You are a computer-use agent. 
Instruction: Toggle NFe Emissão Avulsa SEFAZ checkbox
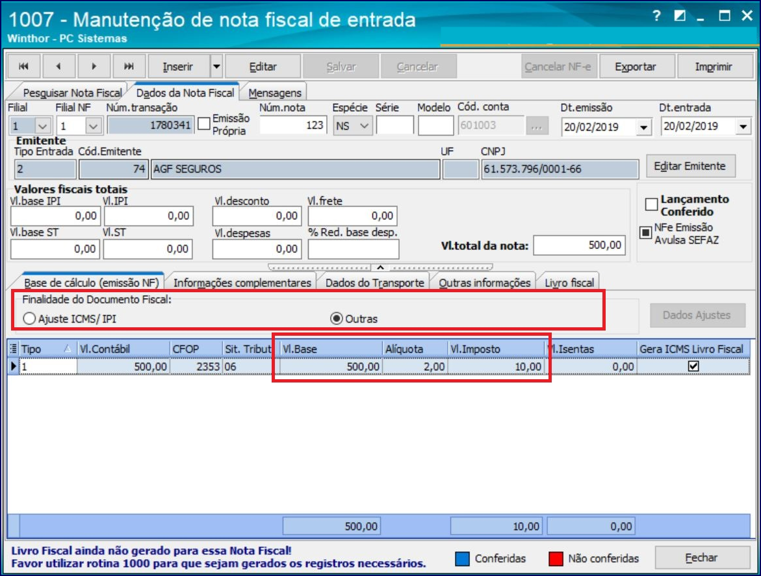(x=645, y=232)
